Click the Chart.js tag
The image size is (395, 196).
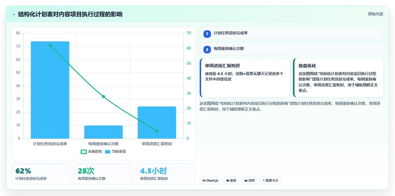pos(210,180)
